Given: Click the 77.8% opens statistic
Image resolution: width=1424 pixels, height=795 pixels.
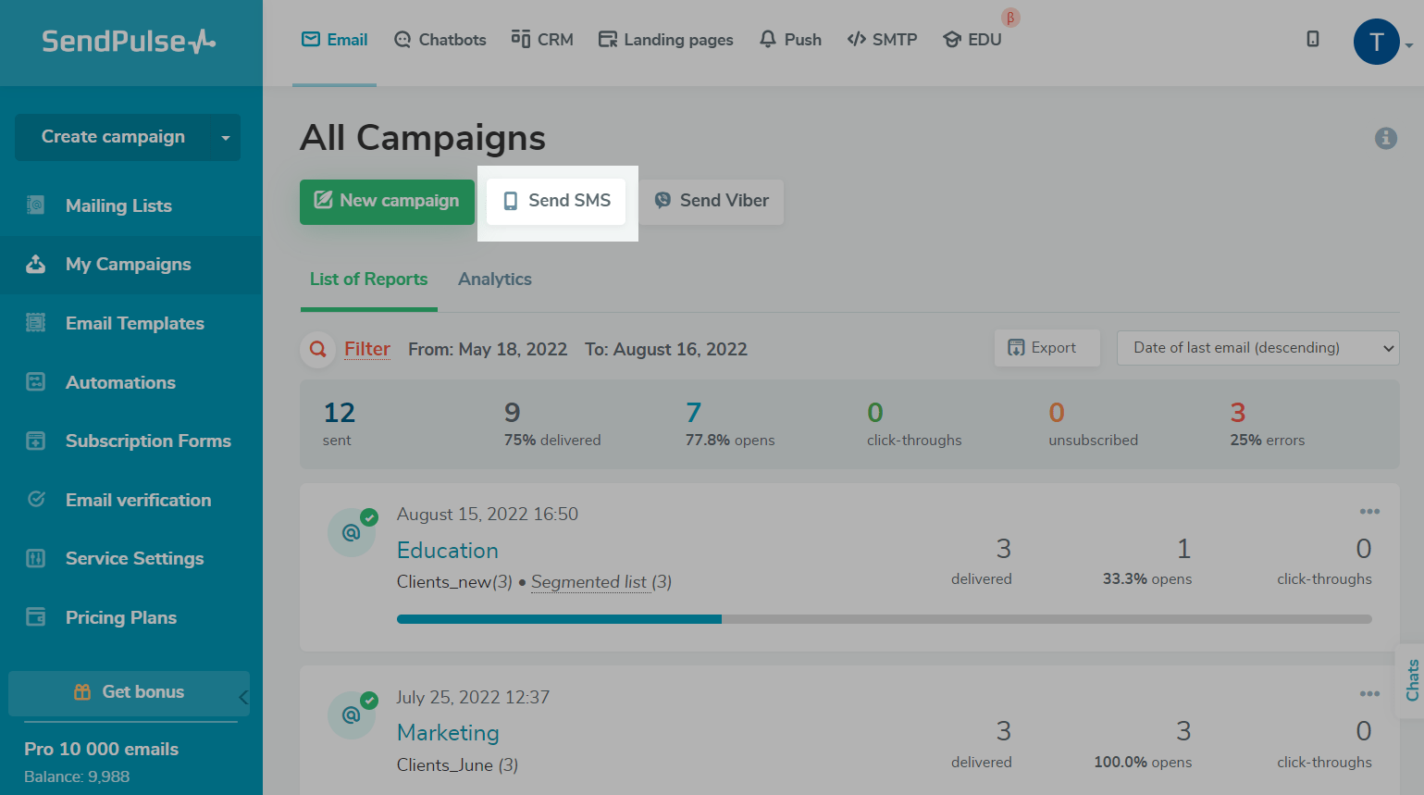Looking at the screenshot, I should [730, 423].
